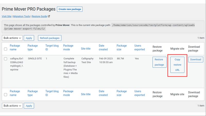Click the top Apply button
The image size is (206, 116).
29,38
